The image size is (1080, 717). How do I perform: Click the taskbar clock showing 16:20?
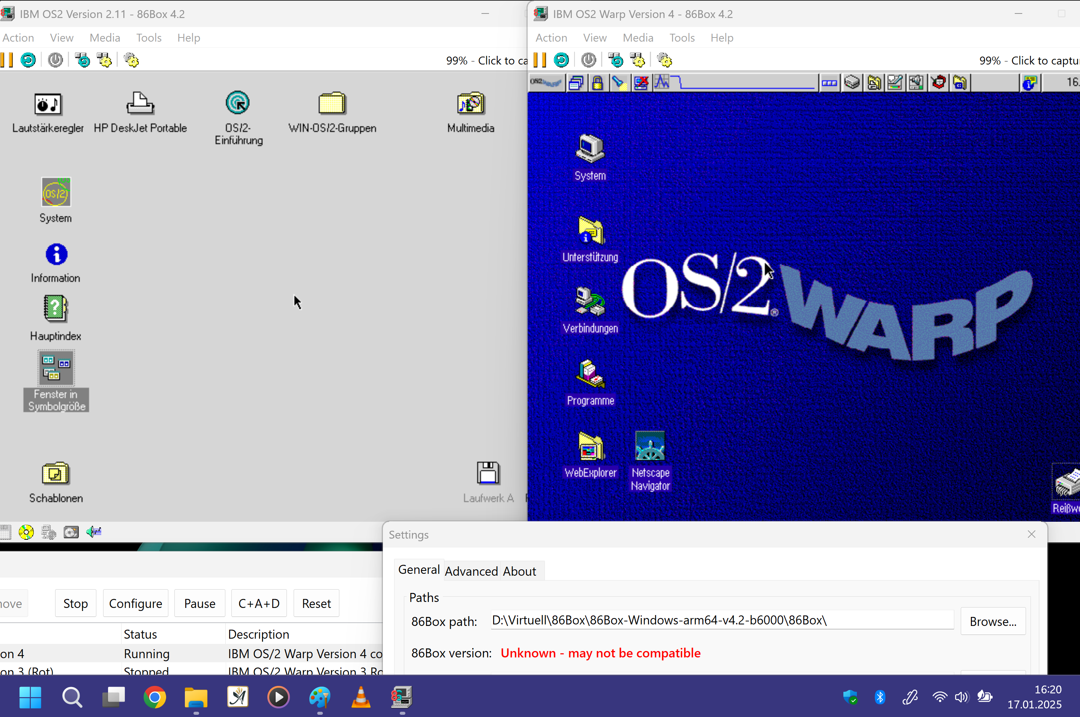[1034, 697]
